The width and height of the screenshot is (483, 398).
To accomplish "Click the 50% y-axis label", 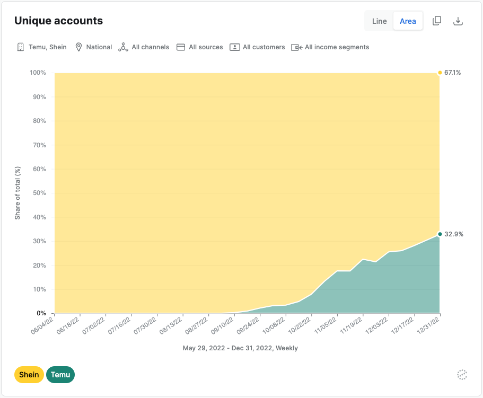I will pos(39,193).
